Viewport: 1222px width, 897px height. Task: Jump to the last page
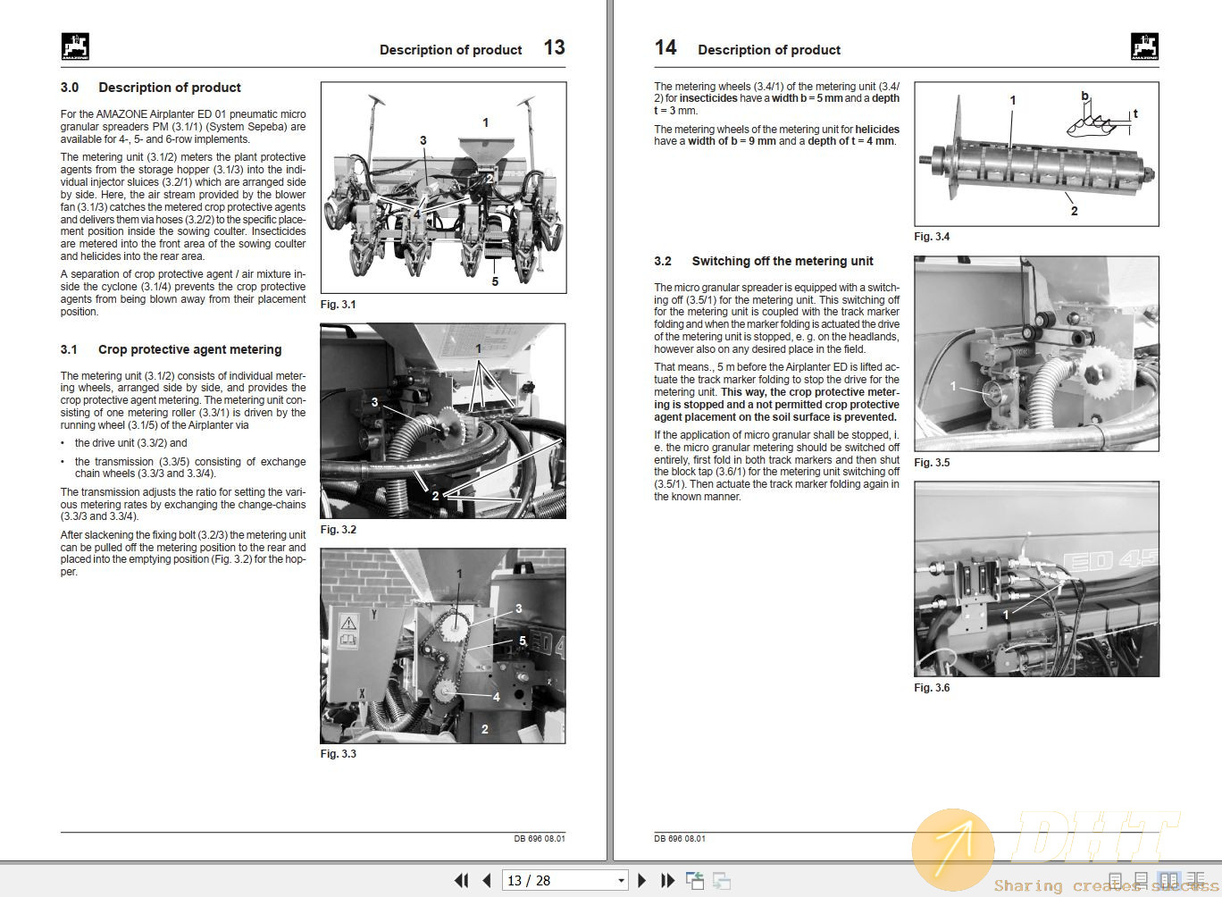[x=667, y=880]
